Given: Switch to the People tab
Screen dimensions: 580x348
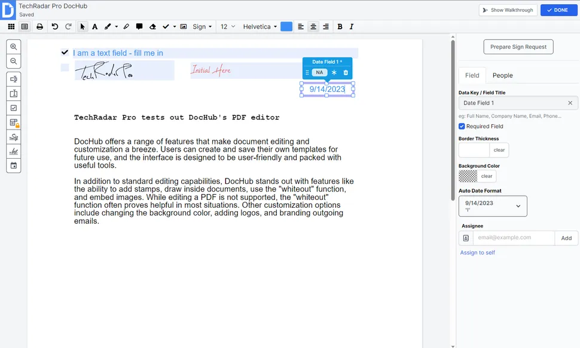Looking at the screenshot, I should tap(502, 75).
